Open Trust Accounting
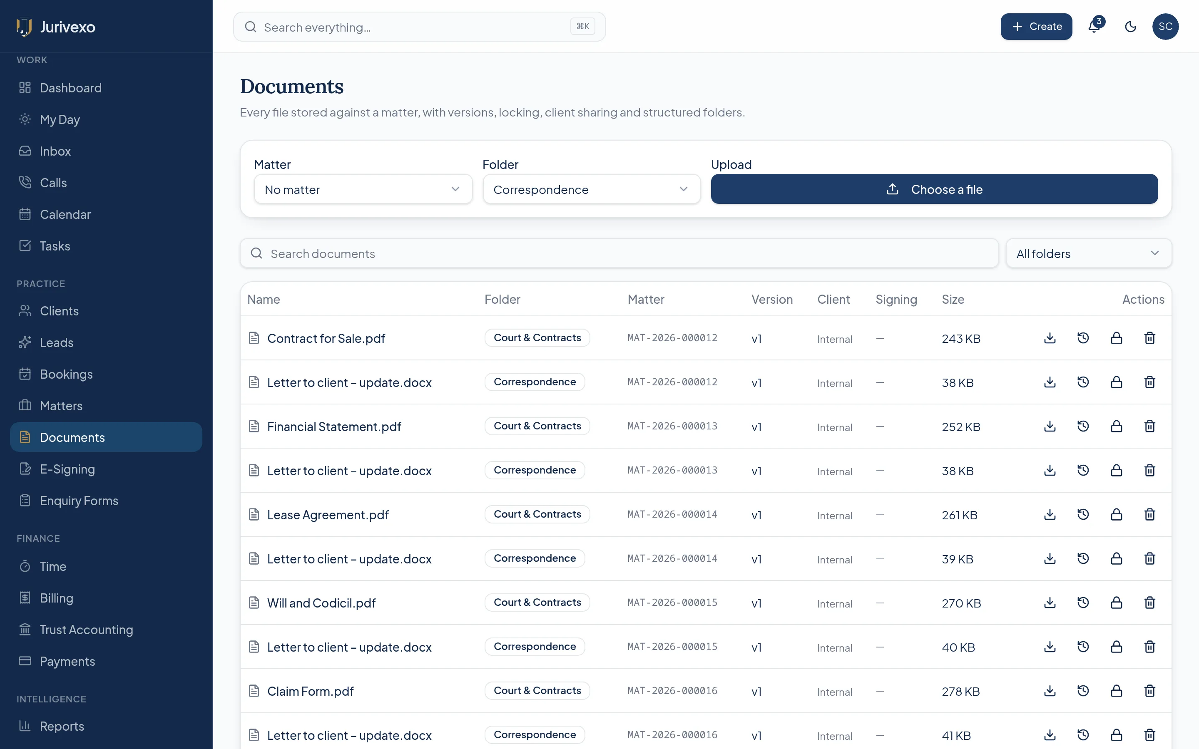The image size is (1199, 749). [x=106, y=630]
